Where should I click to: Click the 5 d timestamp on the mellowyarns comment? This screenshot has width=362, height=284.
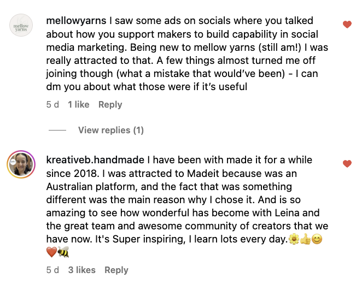(x=52, y=104)
